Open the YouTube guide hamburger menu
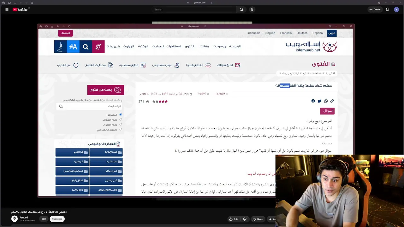This screenshot has height=227, width=404. pos(7,9)
